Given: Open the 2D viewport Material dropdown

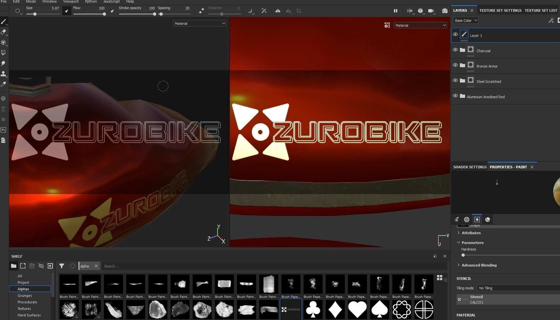Looking at the screenshot, I should [x=420, y=25].
